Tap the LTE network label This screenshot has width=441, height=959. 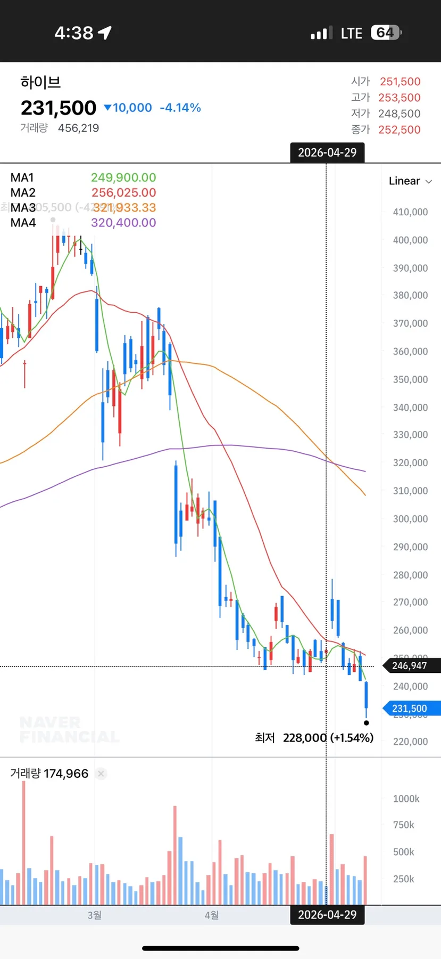click(x=352, y=34)
